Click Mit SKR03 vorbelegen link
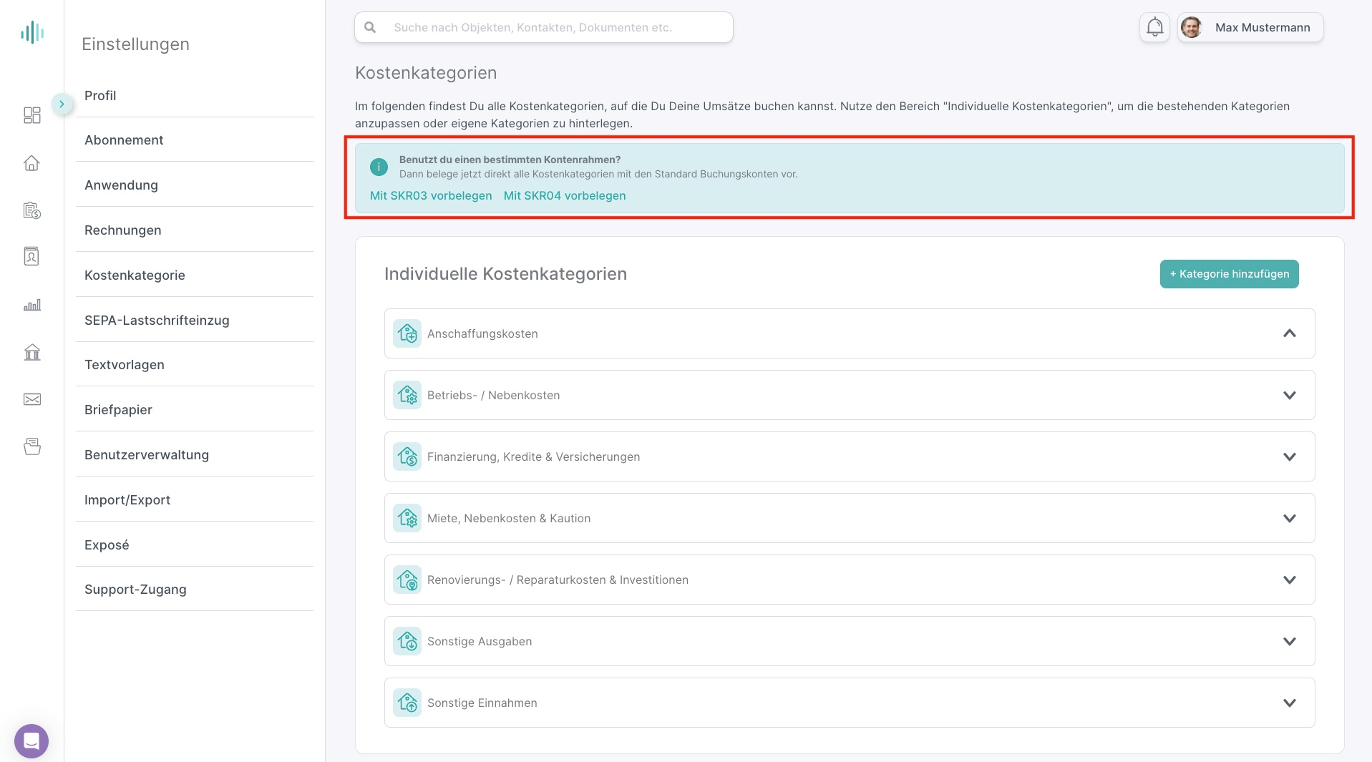The width and height of the screenshot is (1372, 762). 431,195
